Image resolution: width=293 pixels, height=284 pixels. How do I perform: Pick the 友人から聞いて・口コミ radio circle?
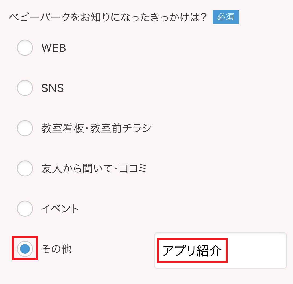pos(25,168)
